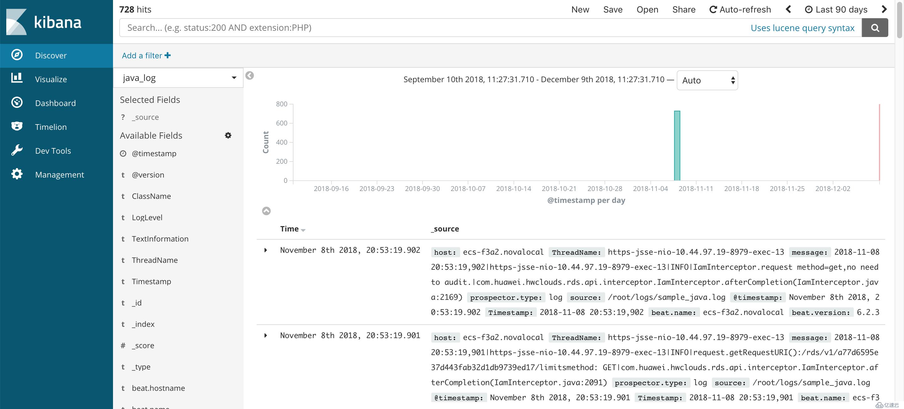This screenshot has height=409, width=904.
Task: Expand the first log entry row
Action: (266, 249)
